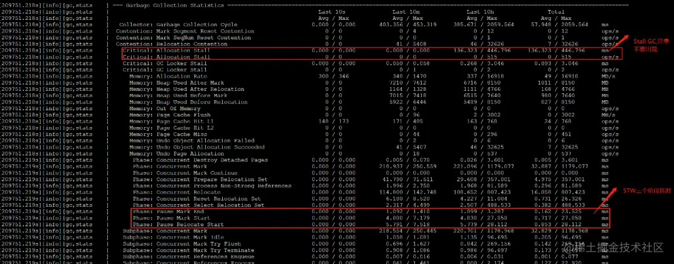Select the 'Last 10s' column heading
This screenshot has height=264, width=674.
point(332,12)
